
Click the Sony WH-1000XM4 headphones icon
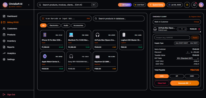[71, 56]
